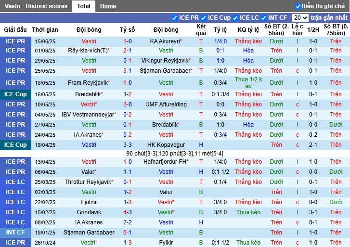
Task: Click the '1/2H' column header
Action: (313, 30)
